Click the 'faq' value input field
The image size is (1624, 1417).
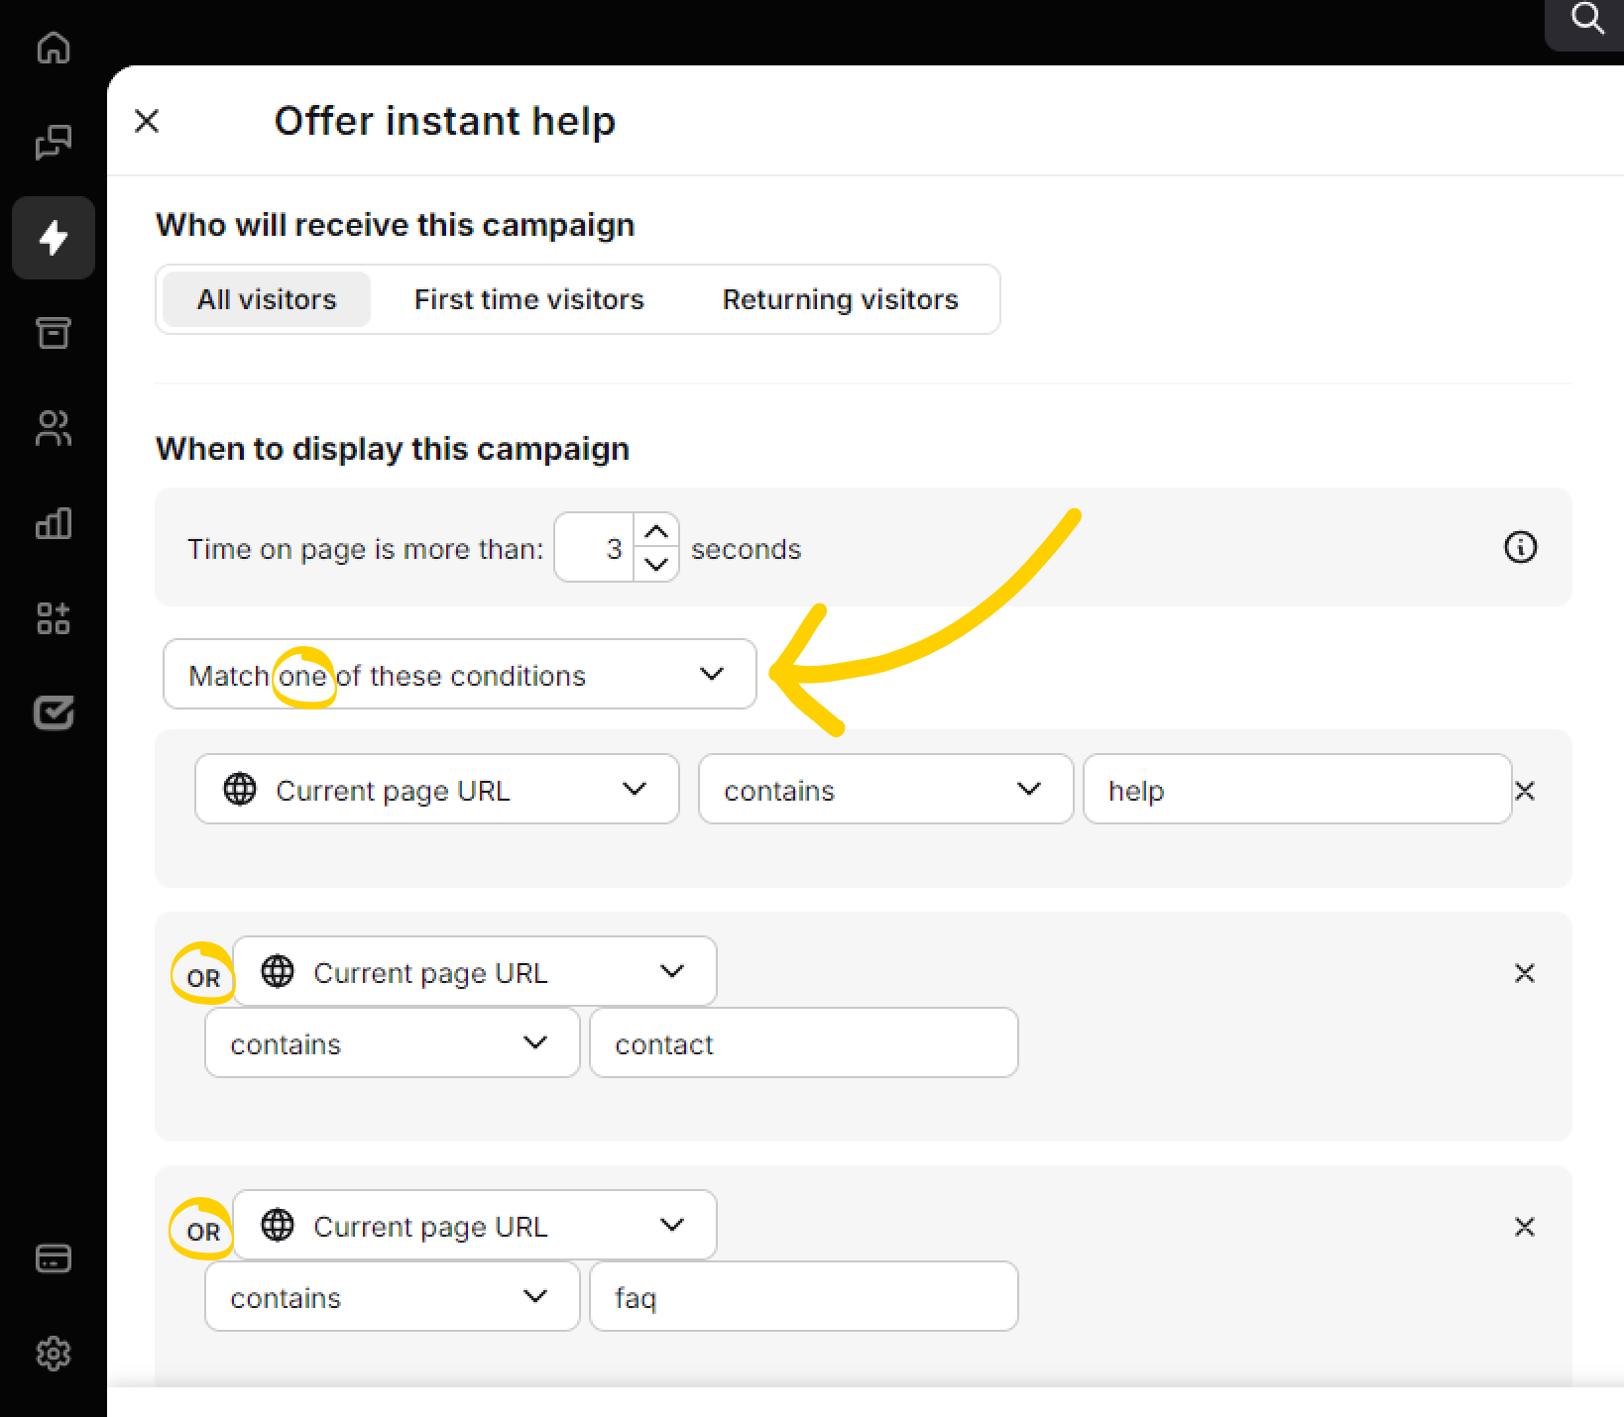tap(804, 1296)
